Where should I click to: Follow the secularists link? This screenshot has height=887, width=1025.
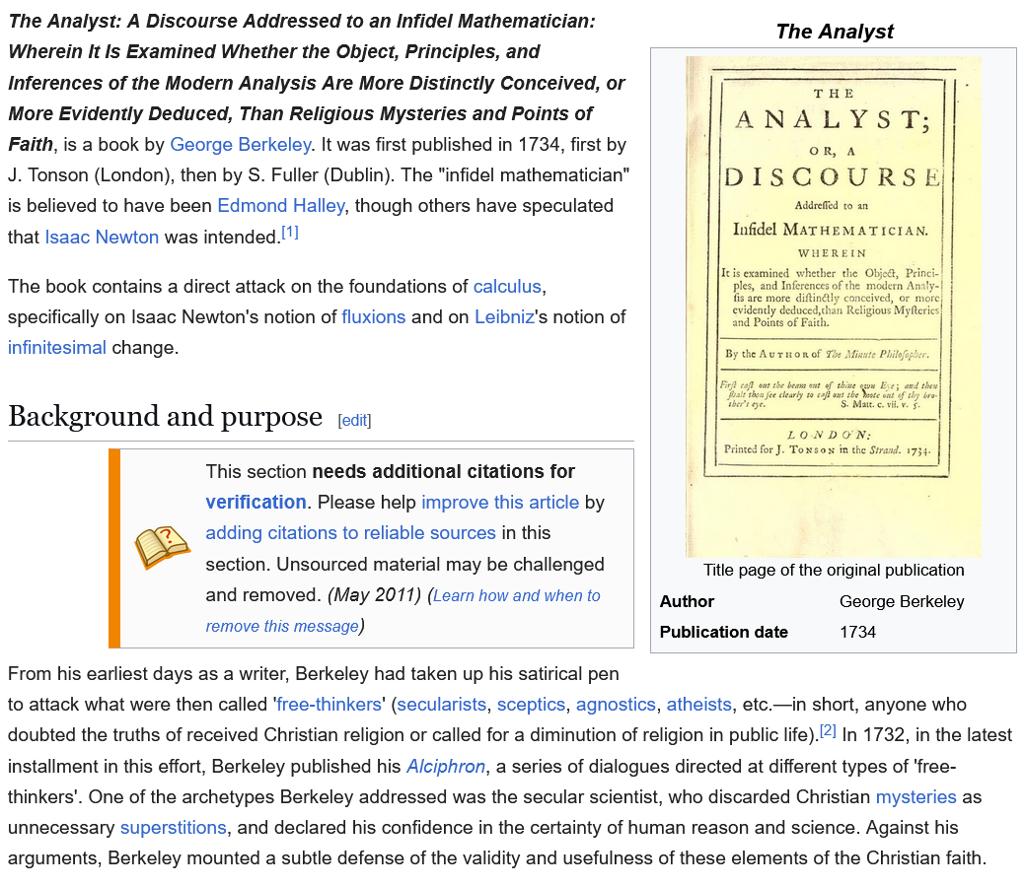coord(442,705)
